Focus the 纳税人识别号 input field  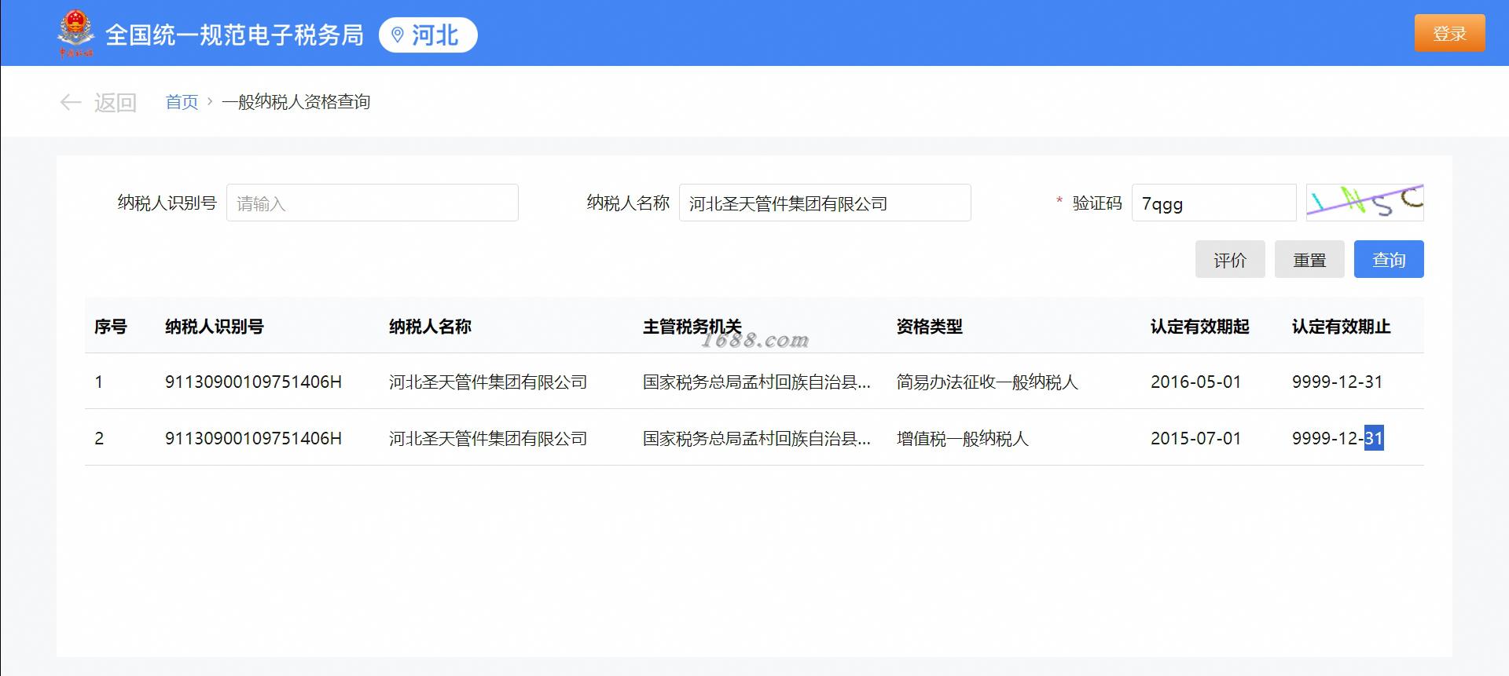coord(373,203)
